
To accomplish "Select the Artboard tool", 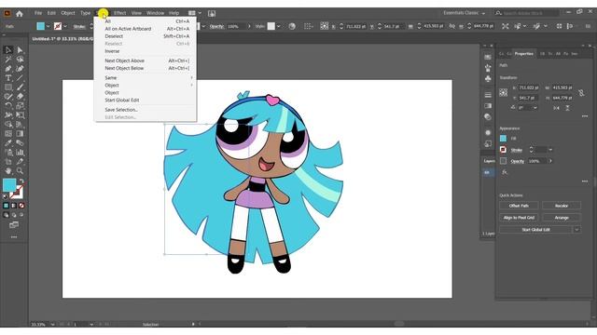I will (8, 161).
